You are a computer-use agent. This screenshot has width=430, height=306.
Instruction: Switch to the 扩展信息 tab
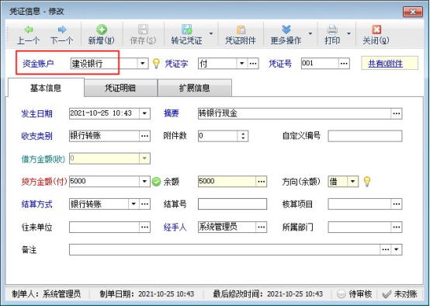tap(195, 88)
